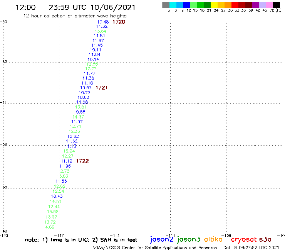Click the 1720 time marker
The image size is (285, 251).
119,22
